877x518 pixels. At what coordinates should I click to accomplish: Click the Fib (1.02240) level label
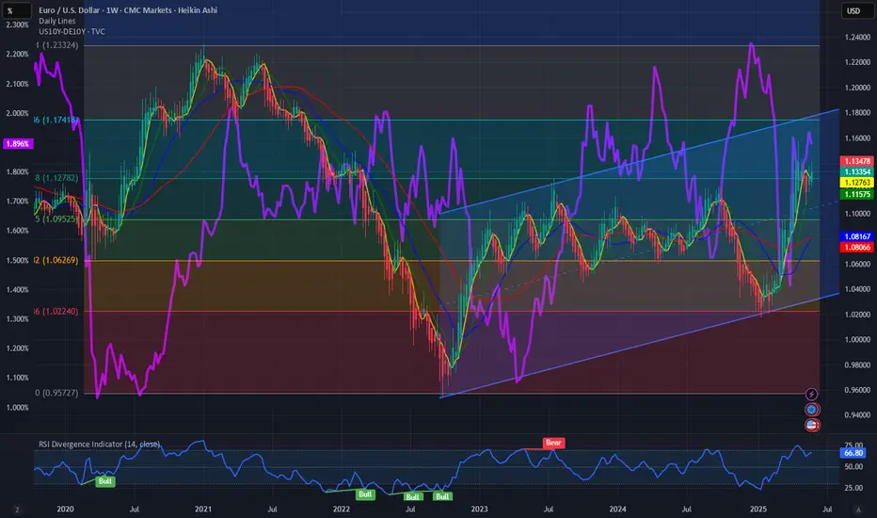pyautogui.click(x=56, y=312)
